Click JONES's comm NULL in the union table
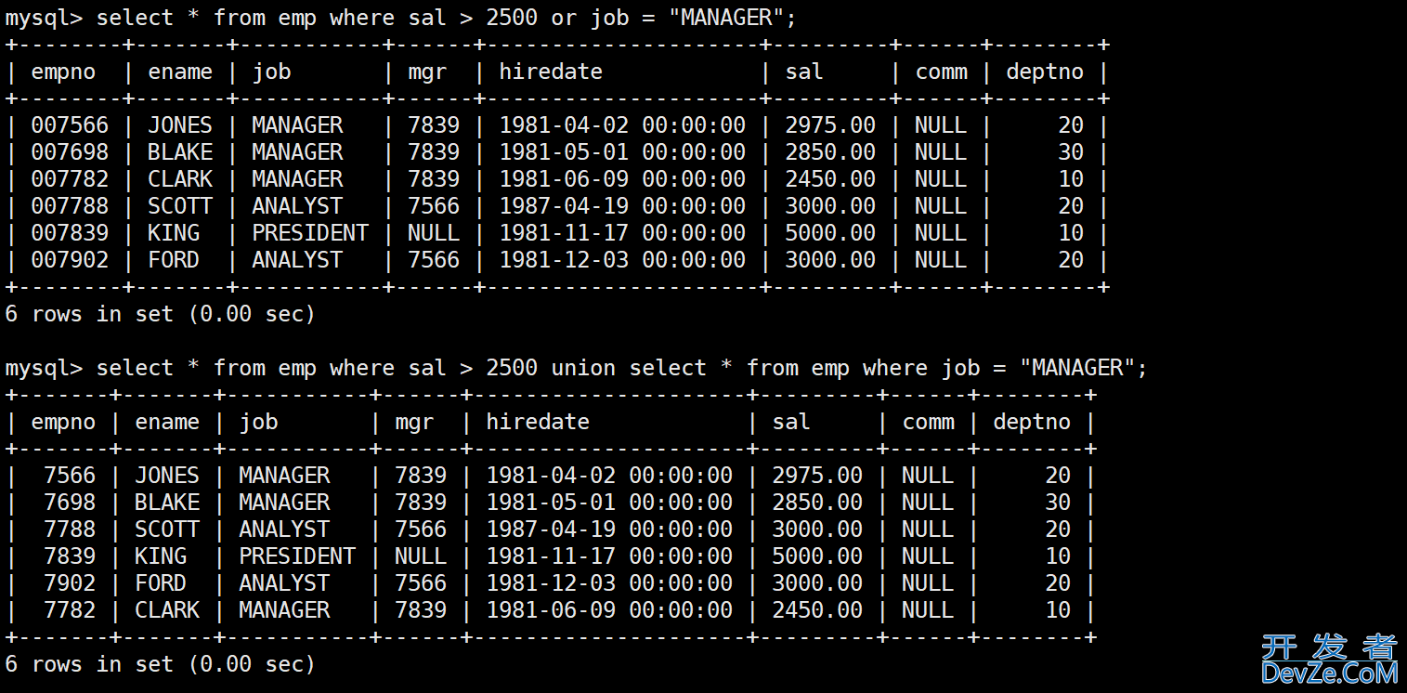This screenshot has height=693, width=1407. [928, 476]
